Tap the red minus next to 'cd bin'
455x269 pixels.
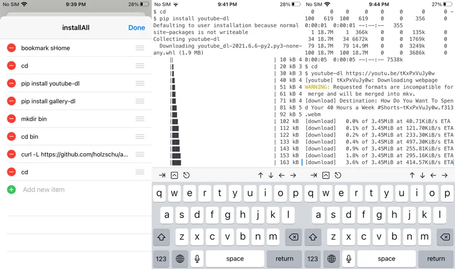coord(11,136)
